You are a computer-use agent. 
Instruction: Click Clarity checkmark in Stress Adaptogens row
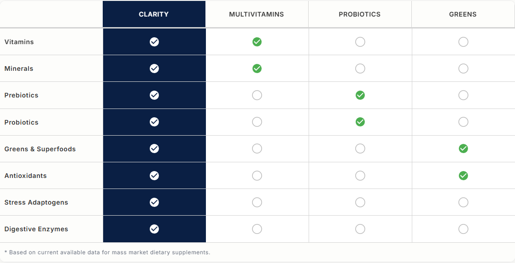tap(154, 202)
